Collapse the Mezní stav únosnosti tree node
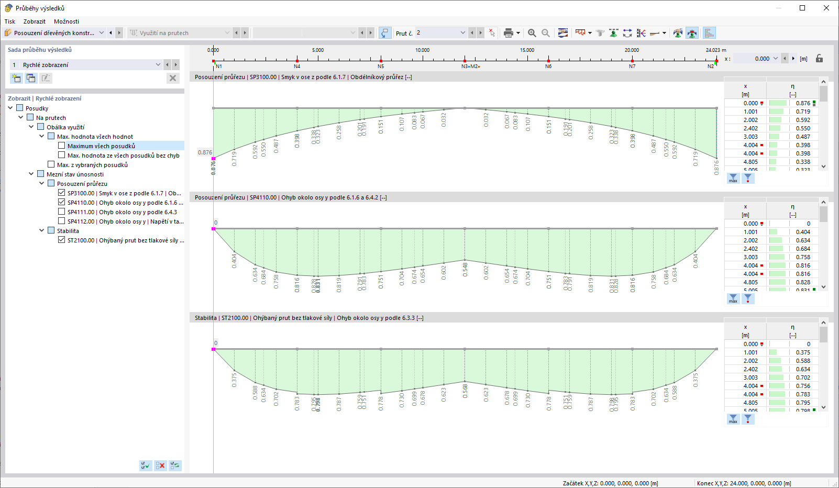 point(31,174)
